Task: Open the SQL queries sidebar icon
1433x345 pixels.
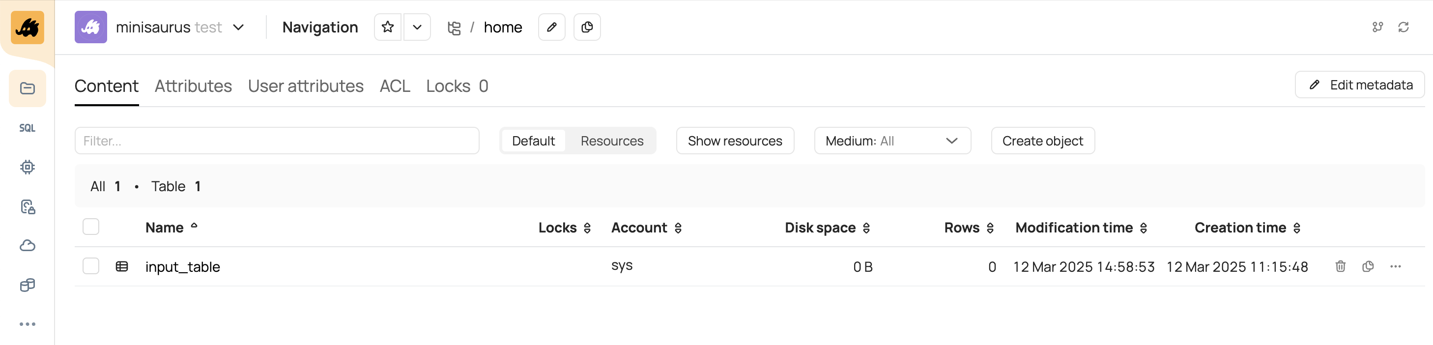Action: tap(27, 128)
